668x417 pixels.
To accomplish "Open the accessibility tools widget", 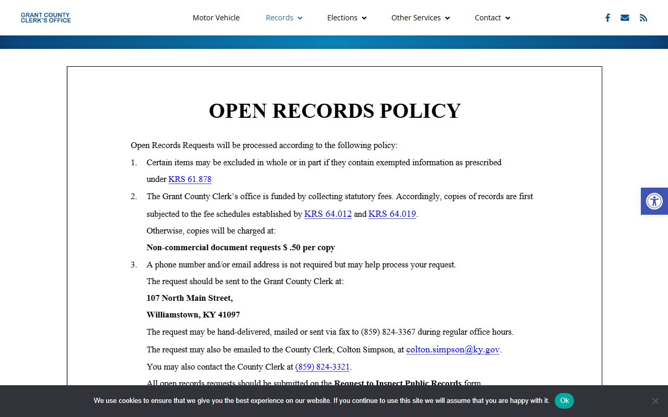I will click(x=654, y=201).
